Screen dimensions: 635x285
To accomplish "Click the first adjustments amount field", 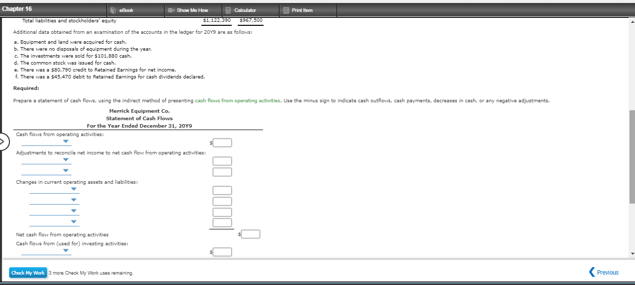I will (223, 161).
